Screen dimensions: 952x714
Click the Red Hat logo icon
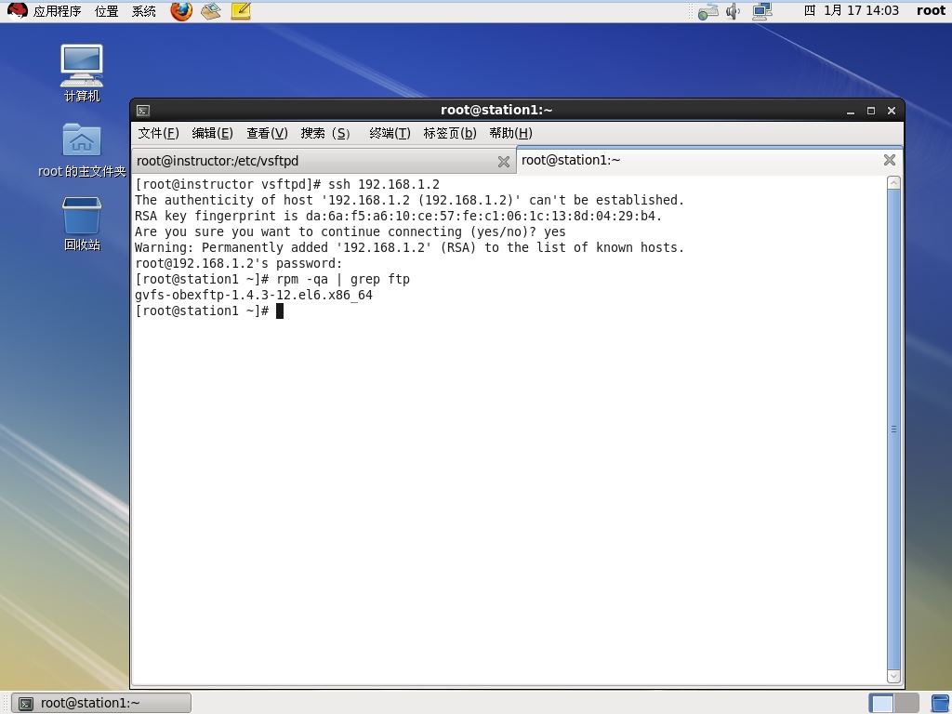[x=17, y=10]
